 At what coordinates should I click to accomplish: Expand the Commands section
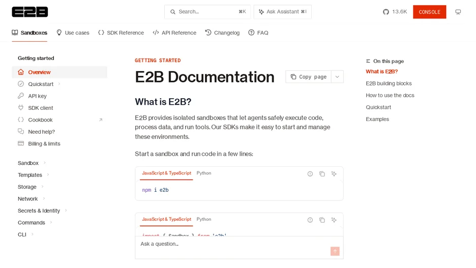point(51,222)
